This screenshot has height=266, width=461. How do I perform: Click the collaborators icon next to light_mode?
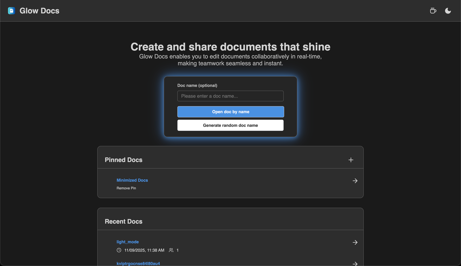pyautogui.click(x=171, y=250)
